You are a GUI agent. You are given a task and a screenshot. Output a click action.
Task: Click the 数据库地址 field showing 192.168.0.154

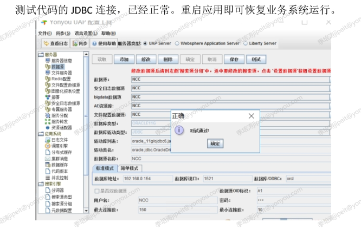point(148,179)
